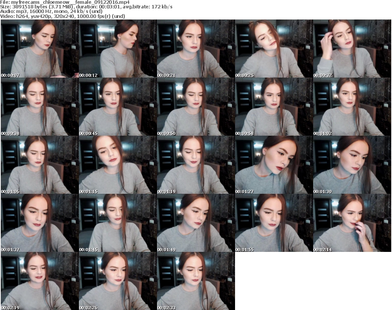Choose the thumbnail at 00:02:19
This screenshot has height=310, width=392.
pyautogui.click(x=40, y=281)
